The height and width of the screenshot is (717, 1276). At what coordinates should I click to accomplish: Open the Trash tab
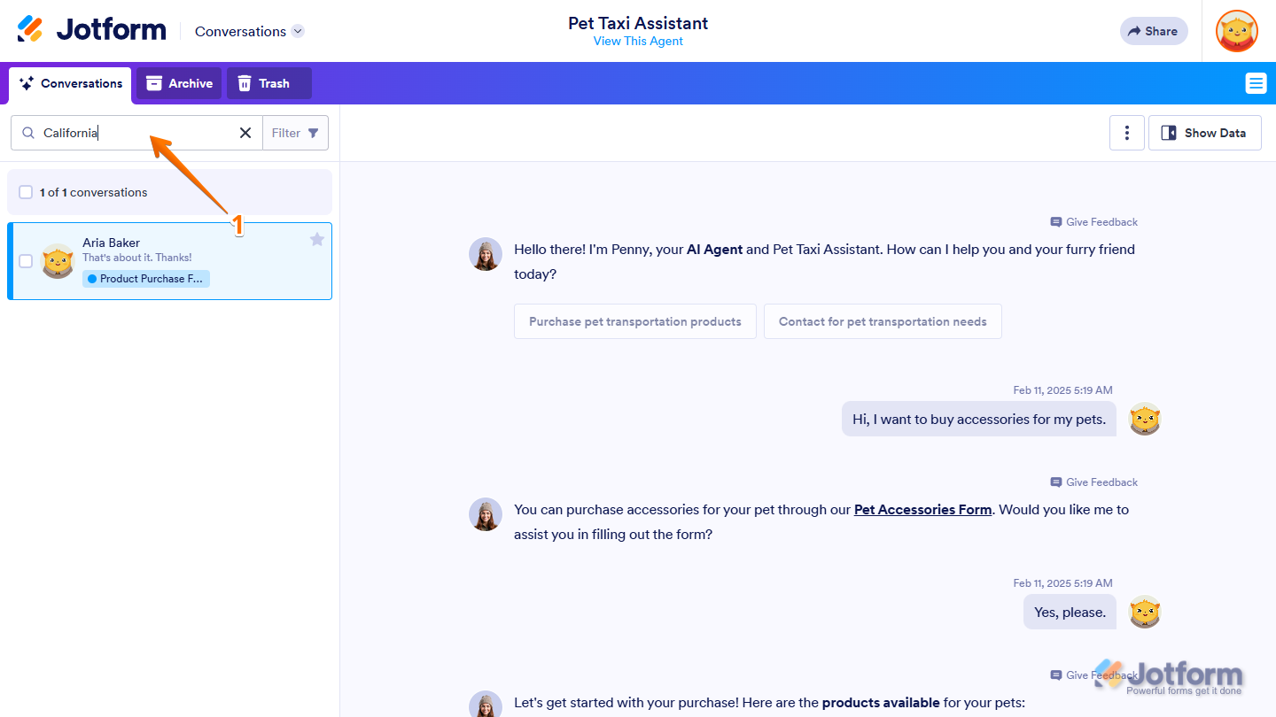(x=264, y=83)
